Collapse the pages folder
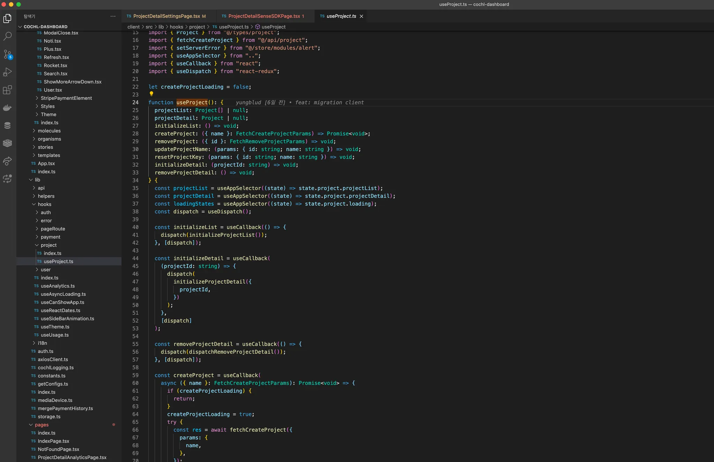The height and width of the screenshot is (462, 714). [41, 425]
